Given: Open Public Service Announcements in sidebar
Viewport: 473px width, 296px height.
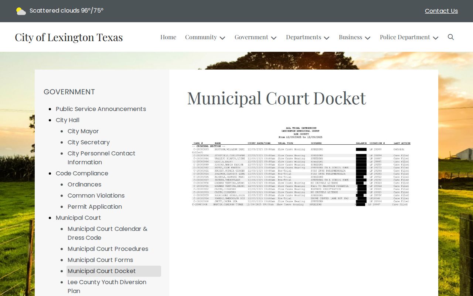Looking at the screenshot, I should (x=101, y=109).
